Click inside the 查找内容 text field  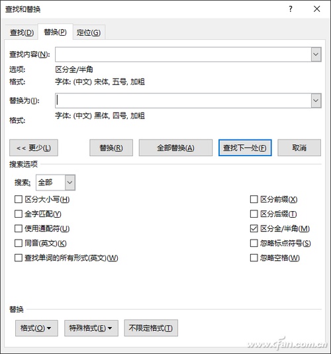point(183,54)
